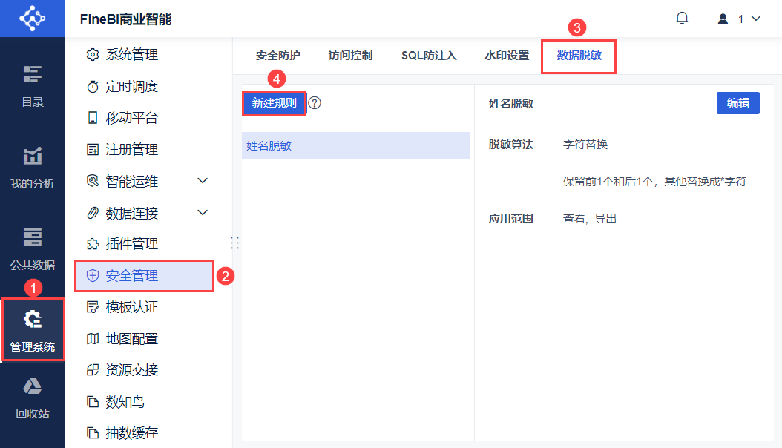Switch to the SQL防注入 tab
The height and width of the screenshot is (448, 782).
[429, 56]
